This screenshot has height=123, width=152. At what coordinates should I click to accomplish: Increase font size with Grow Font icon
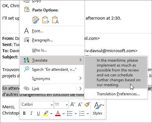(73, 105)
